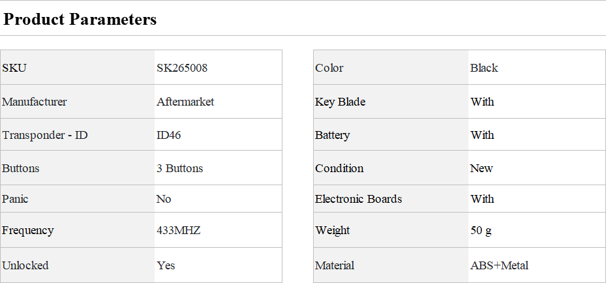This screenshot has width=606, height=283.
Task: Click the Yes value for Unlocked
Action: pos(166,265)
